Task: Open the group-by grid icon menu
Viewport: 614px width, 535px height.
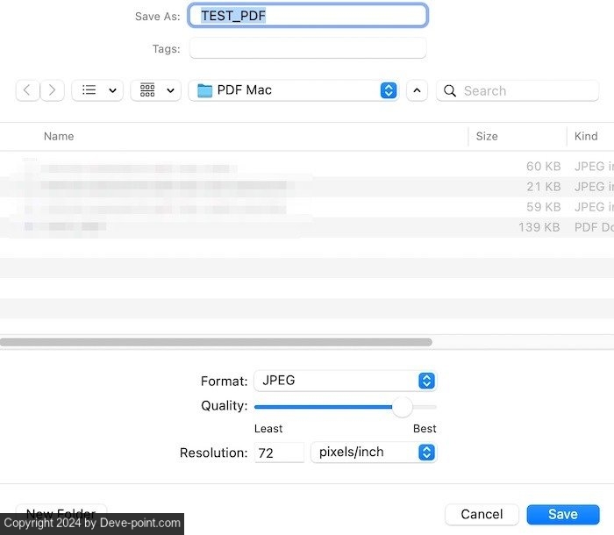Action: (147, 90)
